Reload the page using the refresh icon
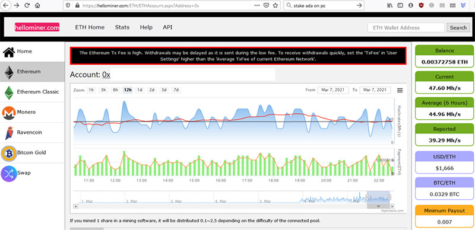 click(27, 5)
